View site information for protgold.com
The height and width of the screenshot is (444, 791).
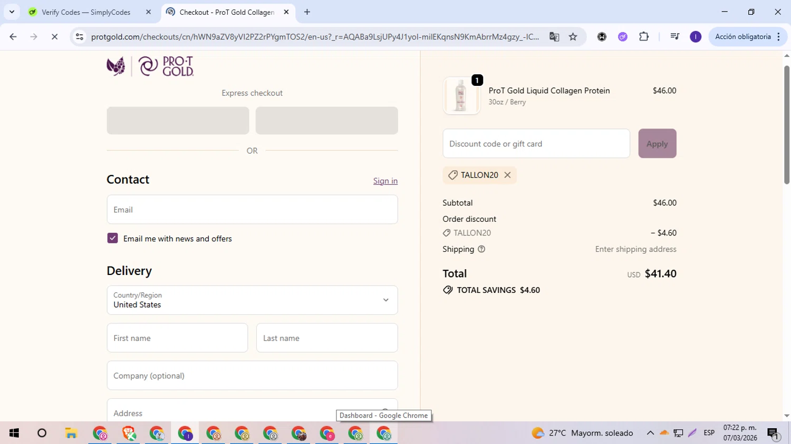pos(80,37)
